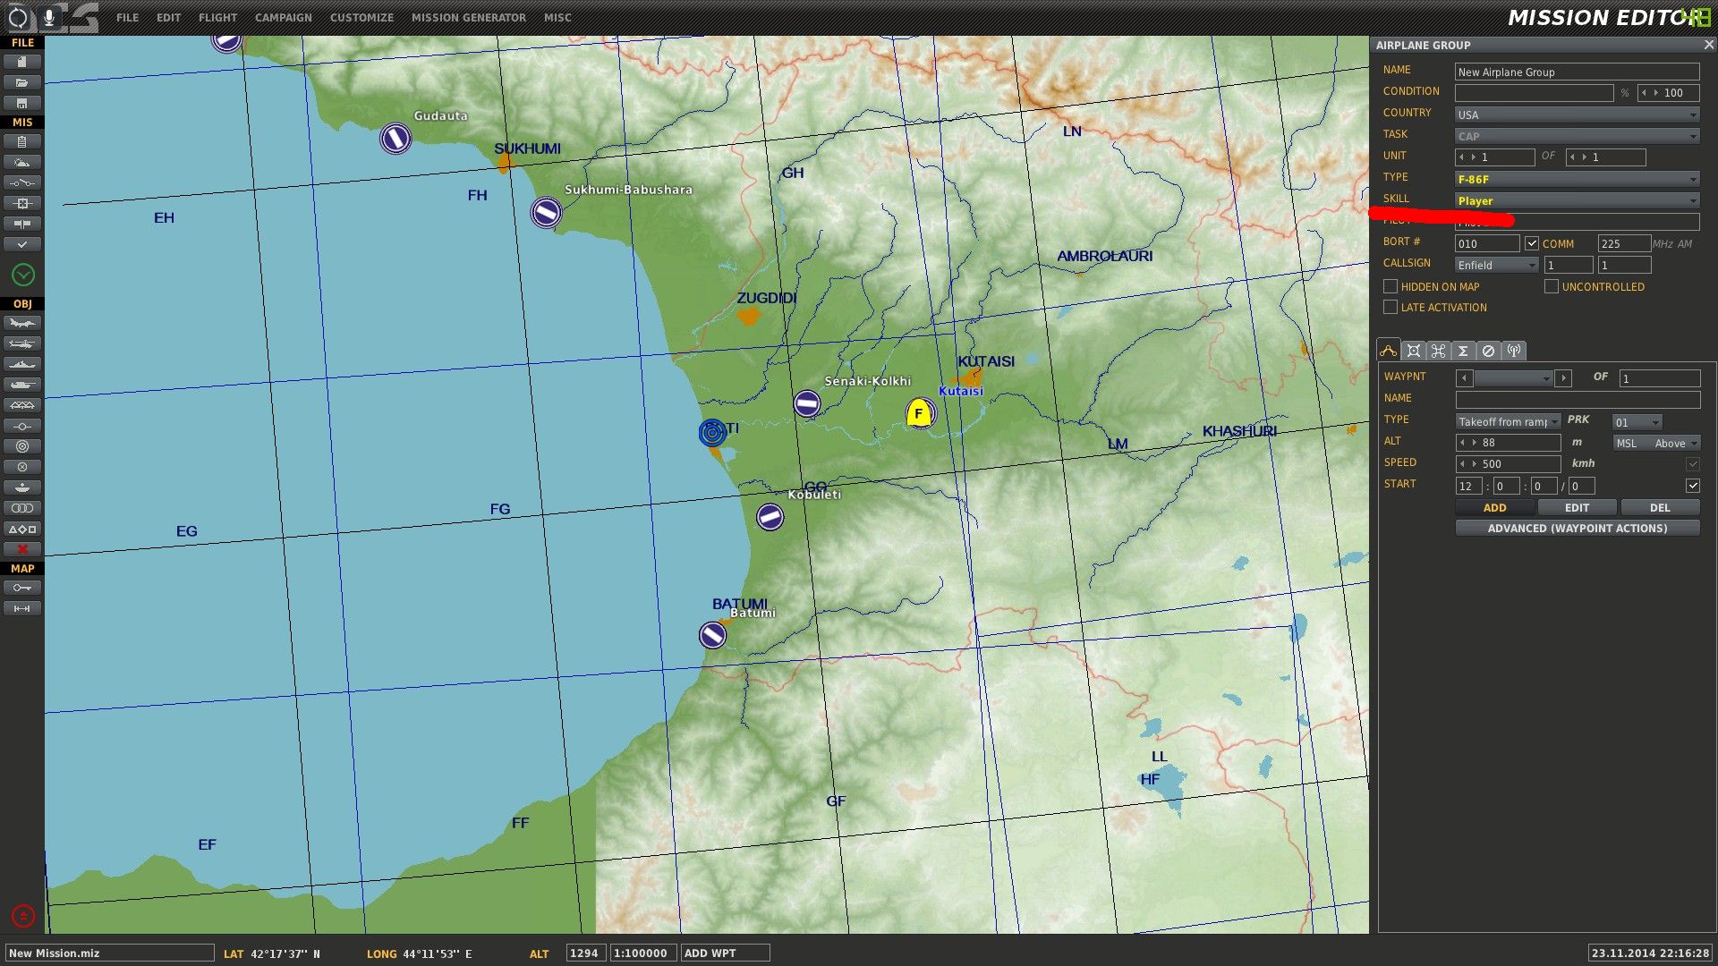Open the trigger rules icon under MIS
This screenshot has height=966, width=1718.
[x=22, y=182]
